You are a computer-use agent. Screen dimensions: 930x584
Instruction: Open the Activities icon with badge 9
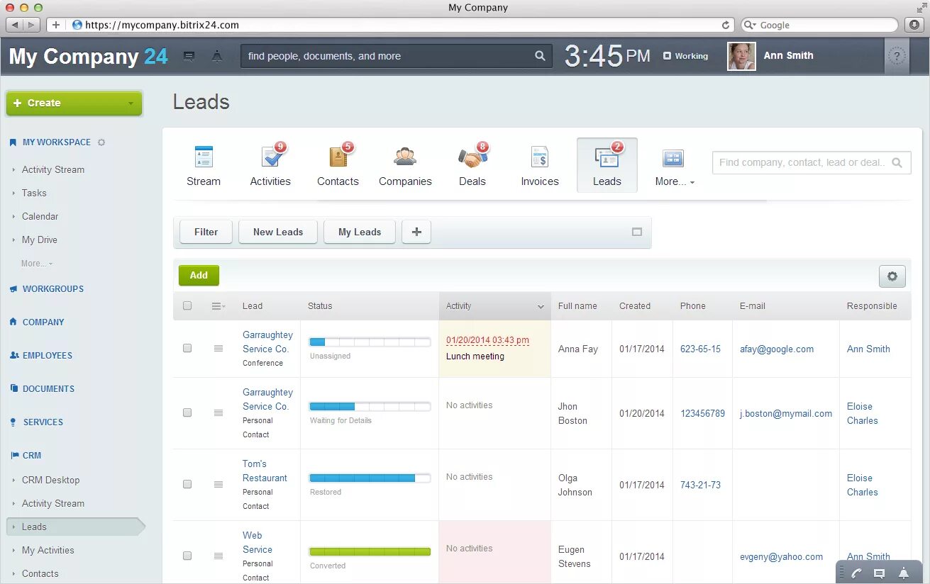tap(272, 156)
